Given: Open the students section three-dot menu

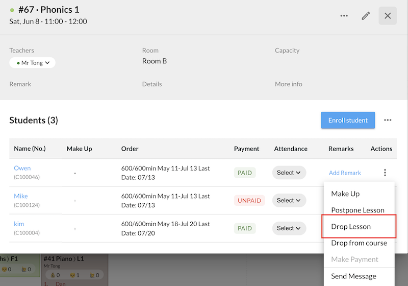Looking at the screenshot, I should point(388,120).
